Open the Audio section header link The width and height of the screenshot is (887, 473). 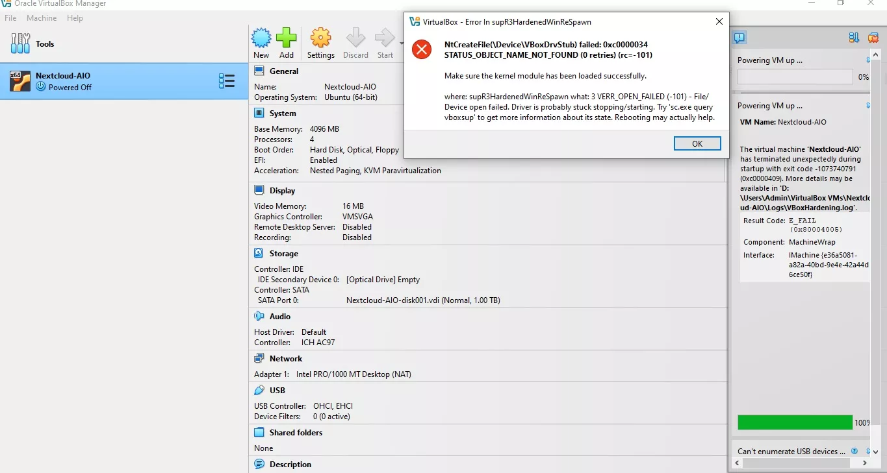coord(280,317)
